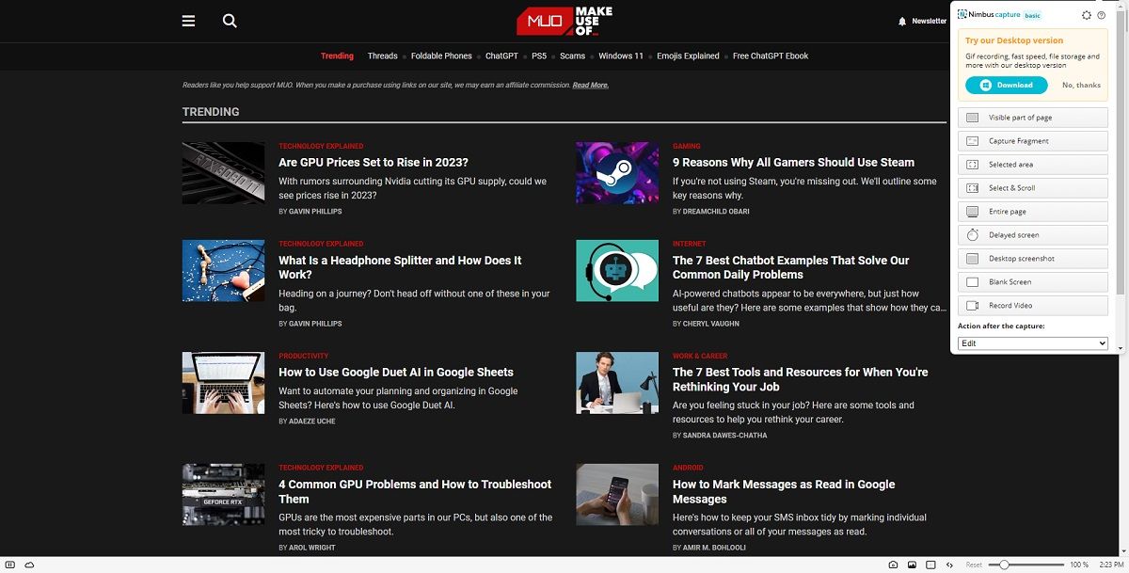Capture Visible part of page
1129x573 pixels.
[x=1032, y=117]
